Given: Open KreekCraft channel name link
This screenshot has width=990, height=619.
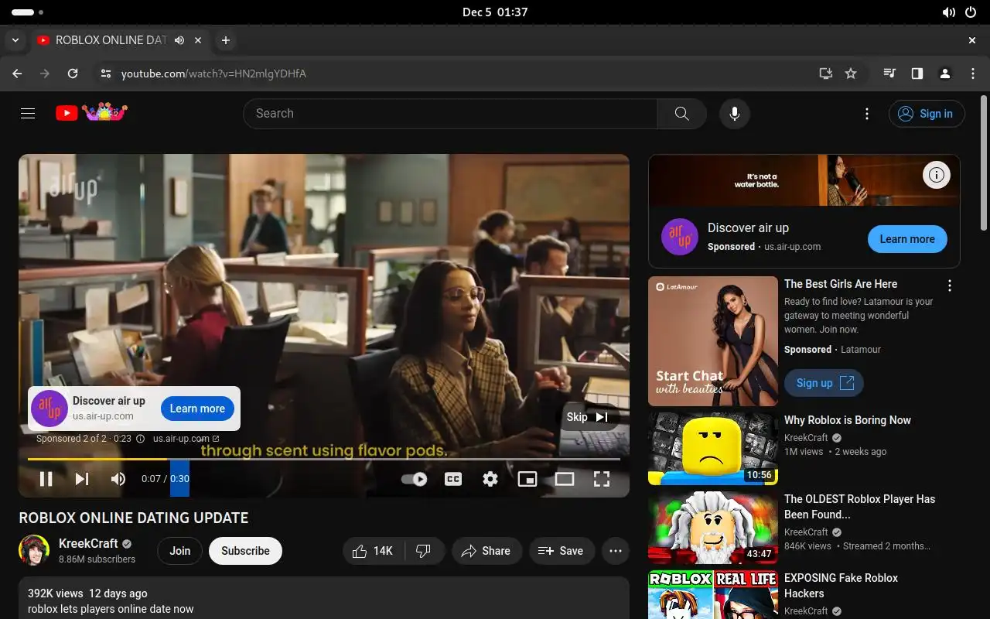Looking at the screenshot, I should [88, 543].
